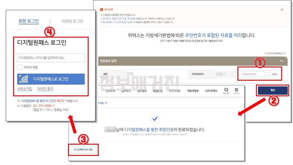Click the 근거 지방세기본법 시행령 제95조 text
293x165 pixels.
[191, 41]
